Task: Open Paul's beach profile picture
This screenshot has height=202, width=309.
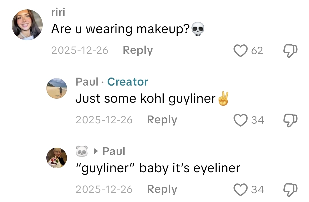Action: (x=57, y=88)
